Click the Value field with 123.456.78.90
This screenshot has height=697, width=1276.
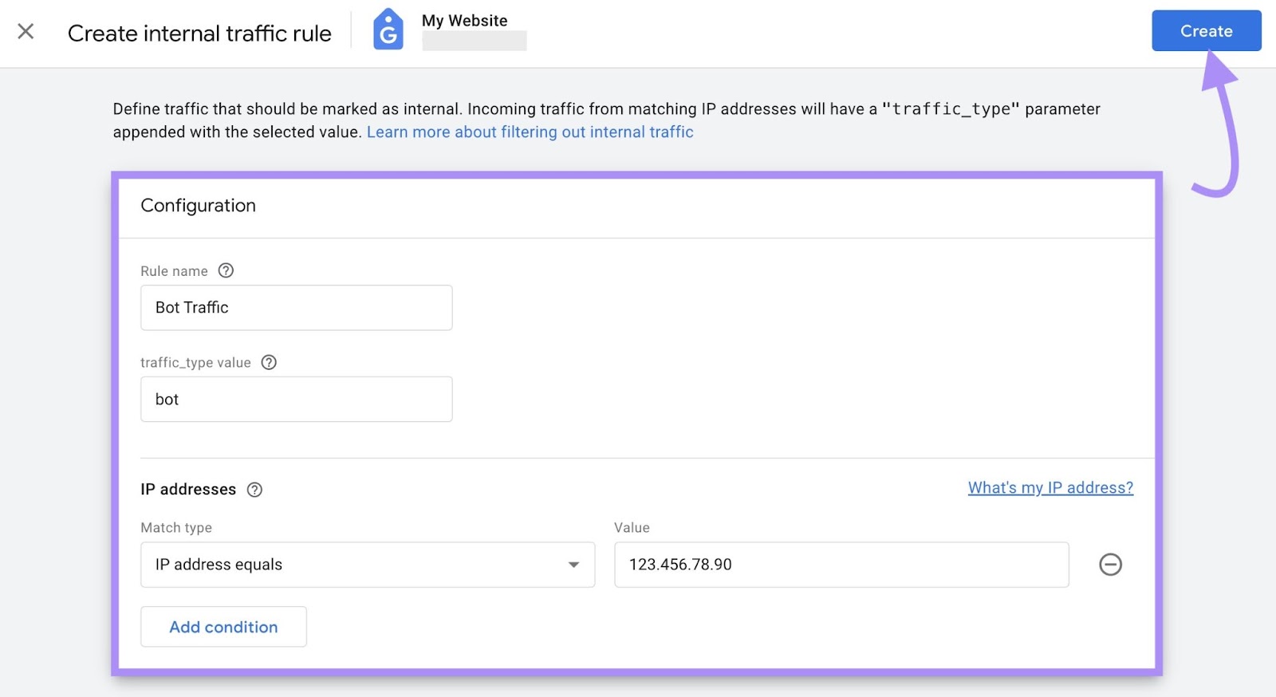coord(841,565)
